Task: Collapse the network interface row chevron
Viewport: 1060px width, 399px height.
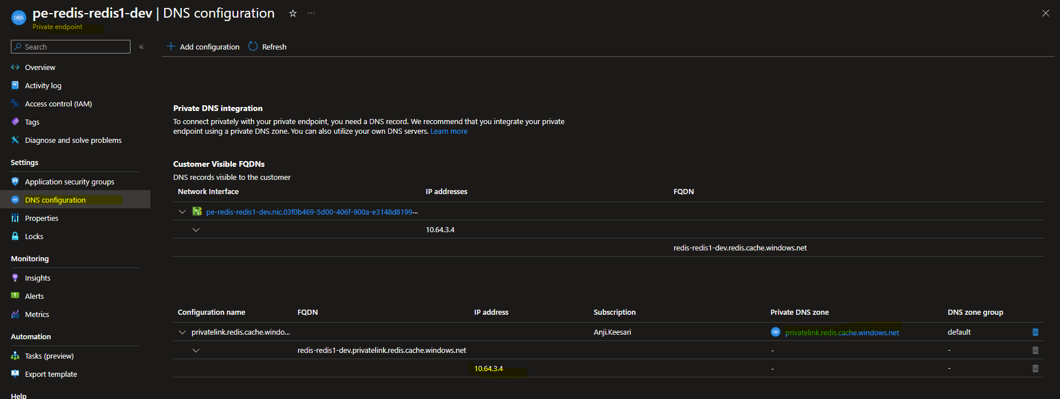Action: click(x=182, y=212)
